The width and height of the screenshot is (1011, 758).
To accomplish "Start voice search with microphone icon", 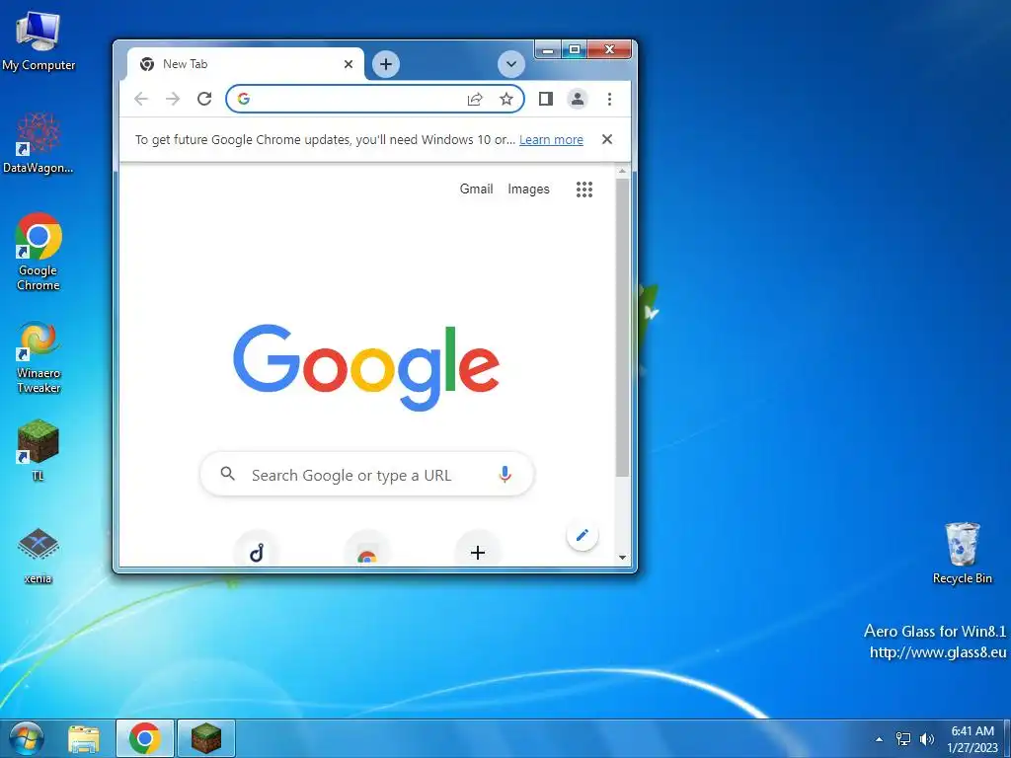I will tap(505, 475).
